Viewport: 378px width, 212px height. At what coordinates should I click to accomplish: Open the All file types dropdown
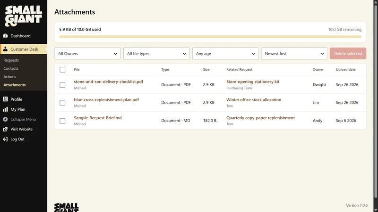pos(156,53)
